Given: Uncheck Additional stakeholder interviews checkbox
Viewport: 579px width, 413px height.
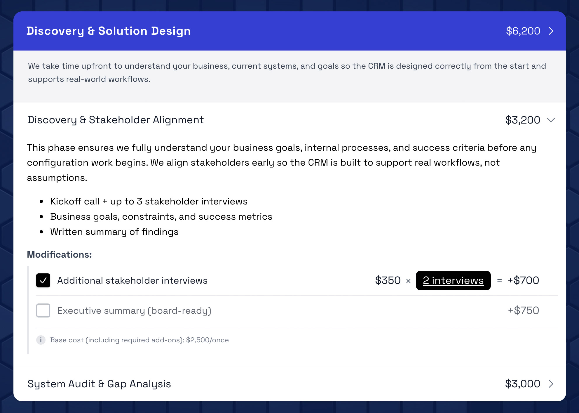Looking at the screenshot, I should (43, 280).
